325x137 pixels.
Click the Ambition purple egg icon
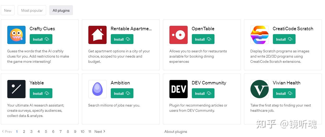97,89
